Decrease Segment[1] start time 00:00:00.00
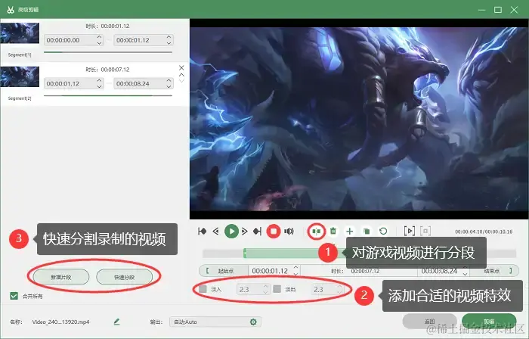The height and width of the screenshot is (339, 529). click(x=99, y=43)
